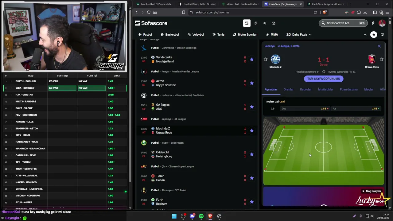Image resolution: width=393 pixels, height=221 pixels.
Task: Reload the page in the browser
Action: tap(149, 12)
